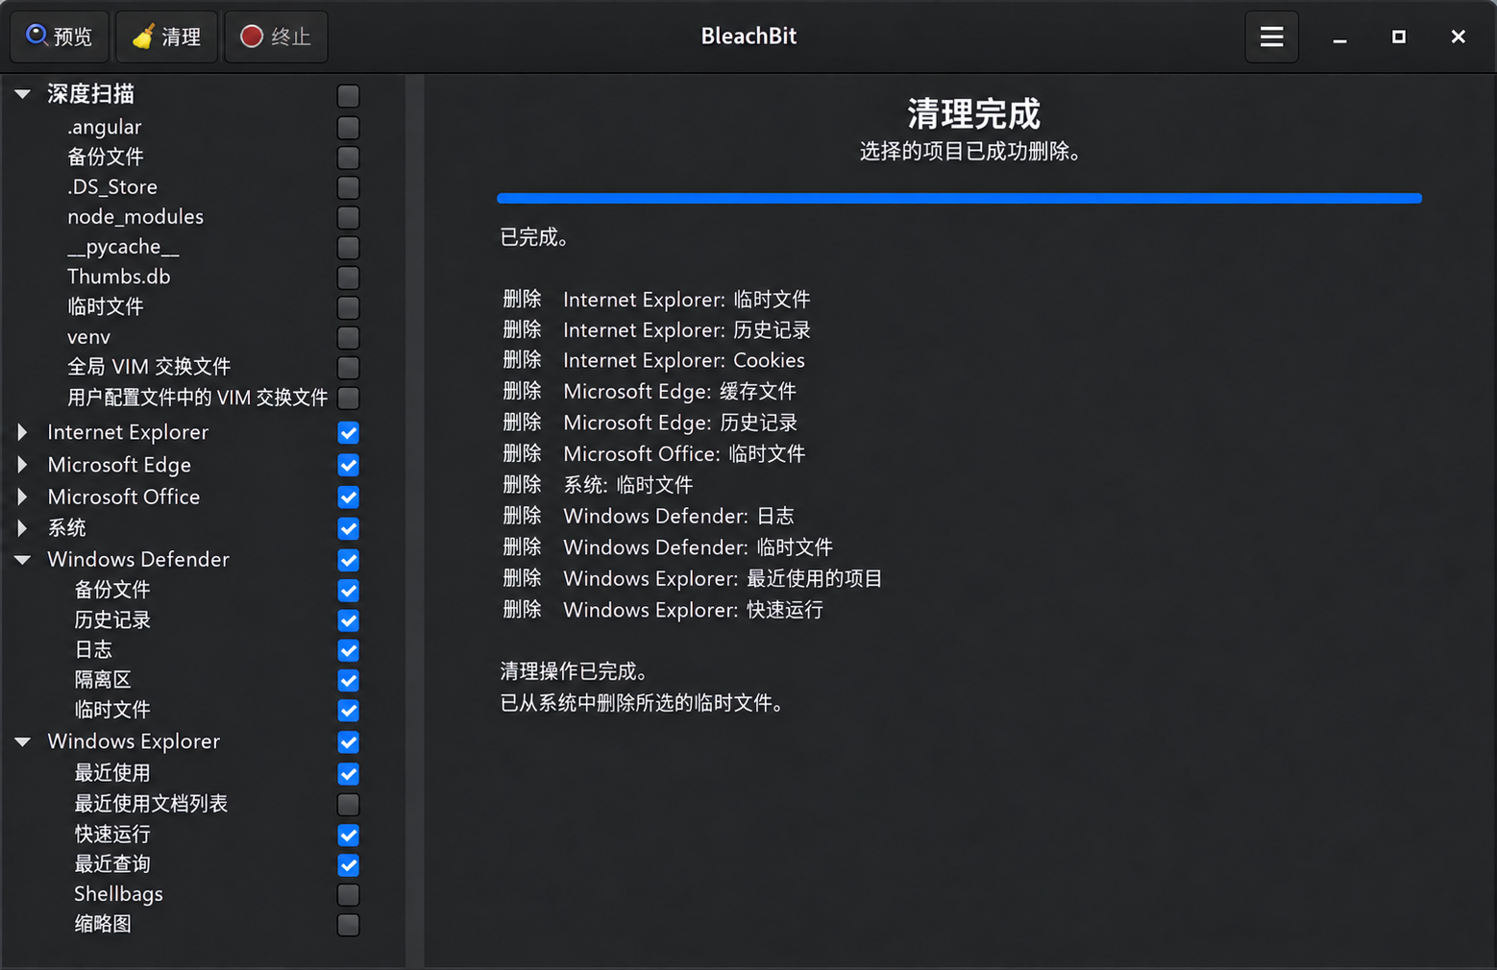Click the 选择的项目已成功删除 subtitle
Viewport: 1497px width, 970px height.
[970, 152]
